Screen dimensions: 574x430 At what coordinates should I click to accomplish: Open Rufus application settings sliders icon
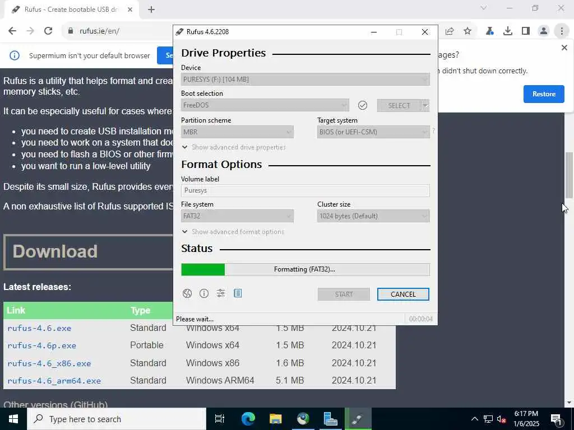221,293
